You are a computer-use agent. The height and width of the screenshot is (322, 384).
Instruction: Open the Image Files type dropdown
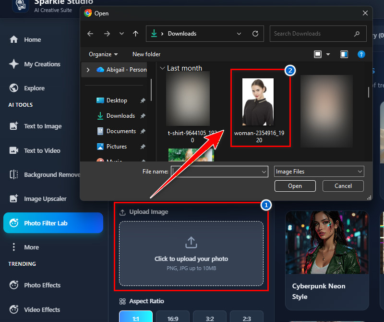click(x=319, y=172)
